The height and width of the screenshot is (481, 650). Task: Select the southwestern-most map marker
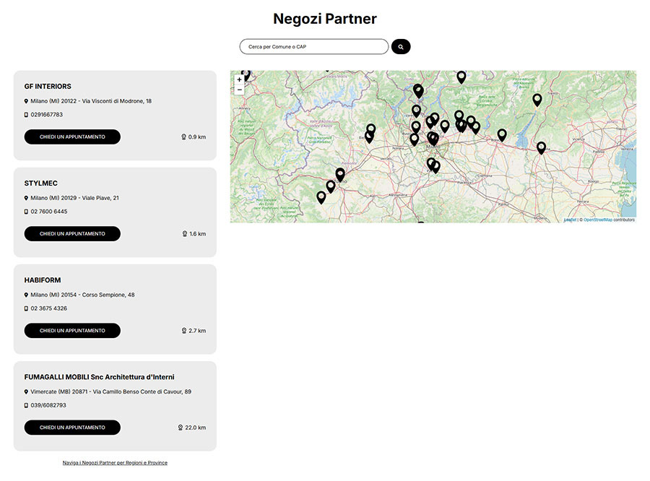point(321,196)
